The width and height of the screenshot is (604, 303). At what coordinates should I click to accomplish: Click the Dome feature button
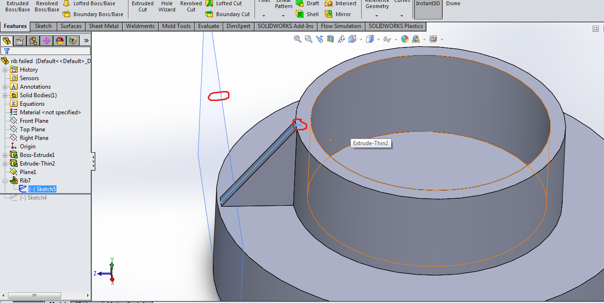(x=453, y=3)
